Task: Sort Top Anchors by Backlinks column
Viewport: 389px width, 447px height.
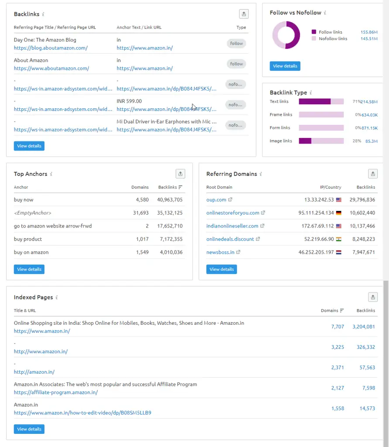Action: coord(170,187)
